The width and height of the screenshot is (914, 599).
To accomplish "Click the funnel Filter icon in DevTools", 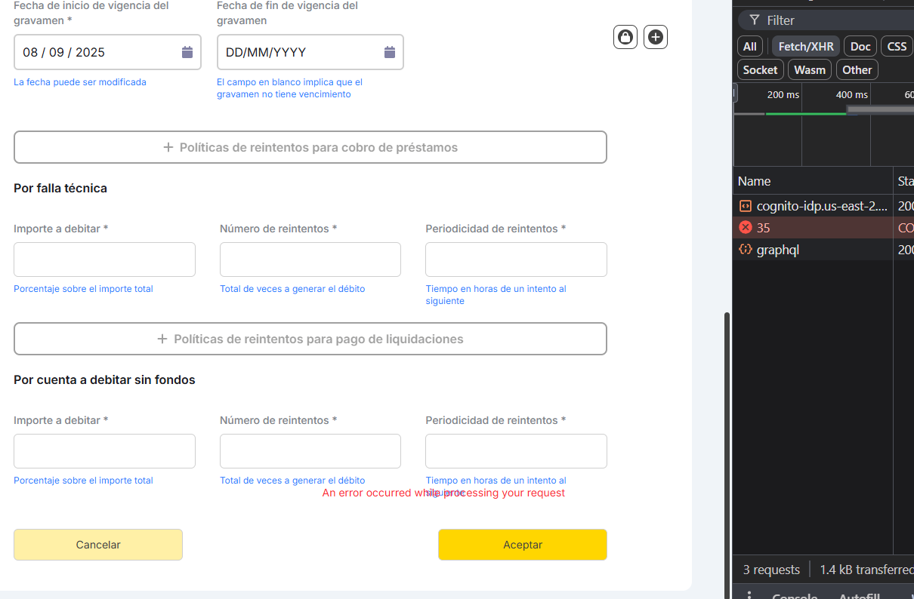I will pyautogui.click(x=754, y=20).
